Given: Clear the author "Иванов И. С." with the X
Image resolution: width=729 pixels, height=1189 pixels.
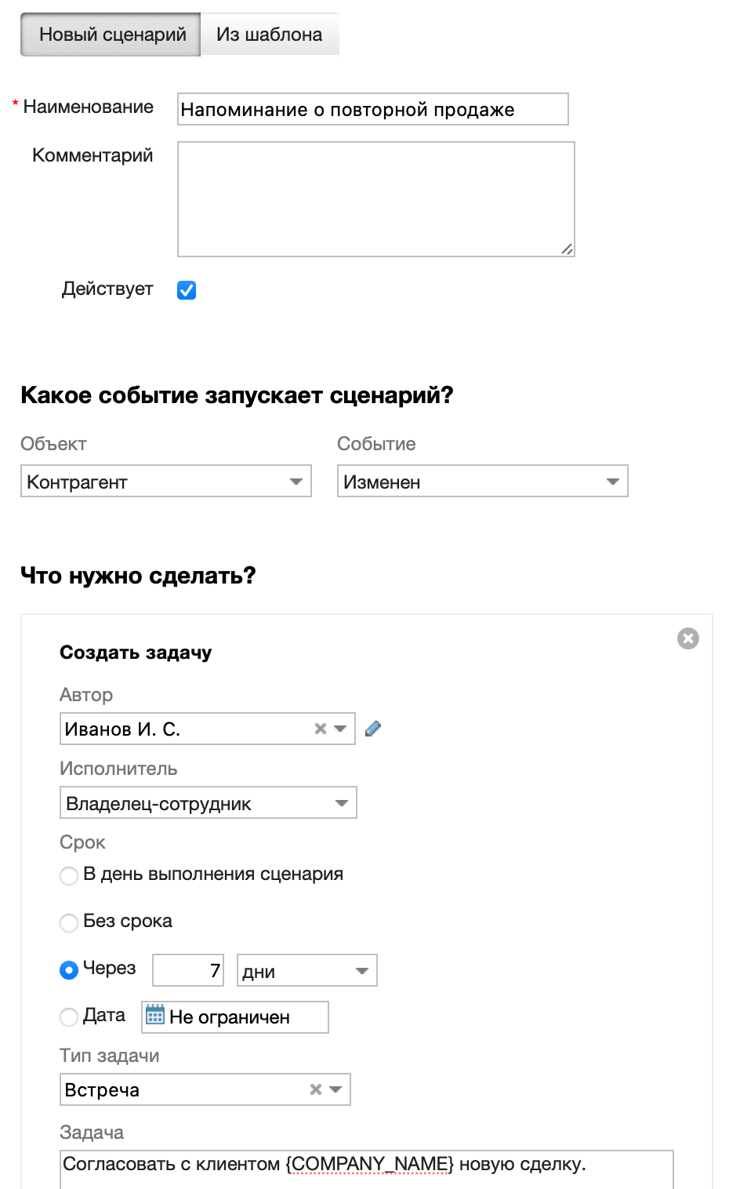Looking at the screenshot, I should (x=320, y=729).
